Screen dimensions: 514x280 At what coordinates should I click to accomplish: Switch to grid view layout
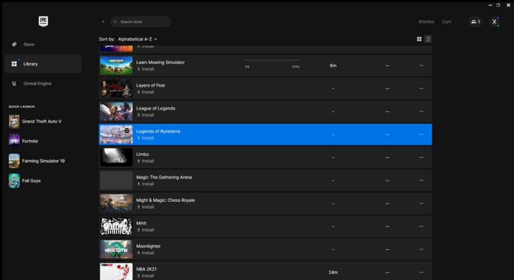click(419, 39)
